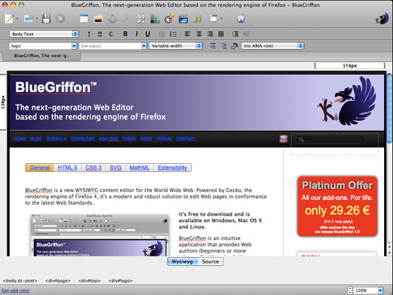Click the RSS feed icon
Image resolution: width=393 pixels, height=295 pixels.
(x=283, y=139)
